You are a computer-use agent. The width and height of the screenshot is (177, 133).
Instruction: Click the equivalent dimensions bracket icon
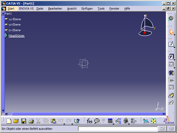tap(134, 121)
